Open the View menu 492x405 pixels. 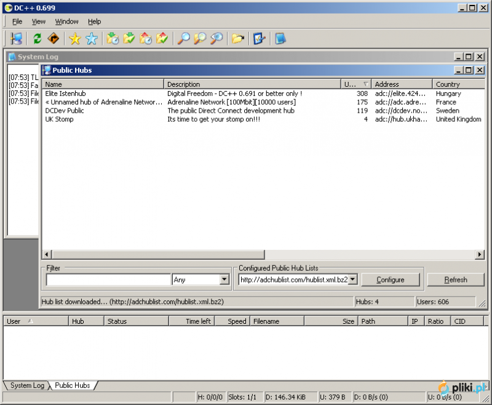point(39,22)
